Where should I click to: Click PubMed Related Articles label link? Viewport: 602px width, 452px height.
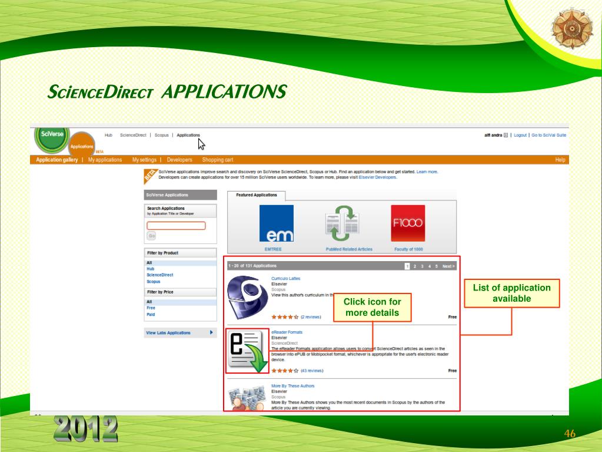[x=349, y=249]
